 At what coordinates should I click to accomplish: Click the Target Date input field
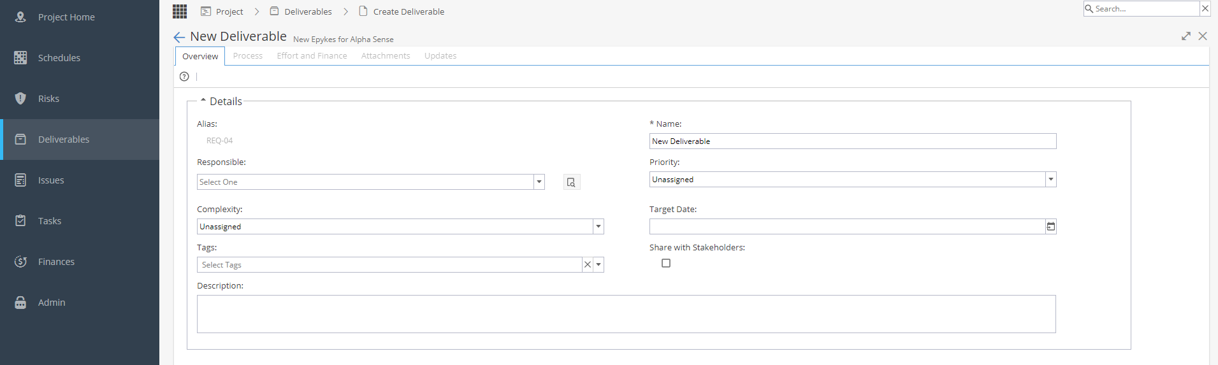click(847, 227)
